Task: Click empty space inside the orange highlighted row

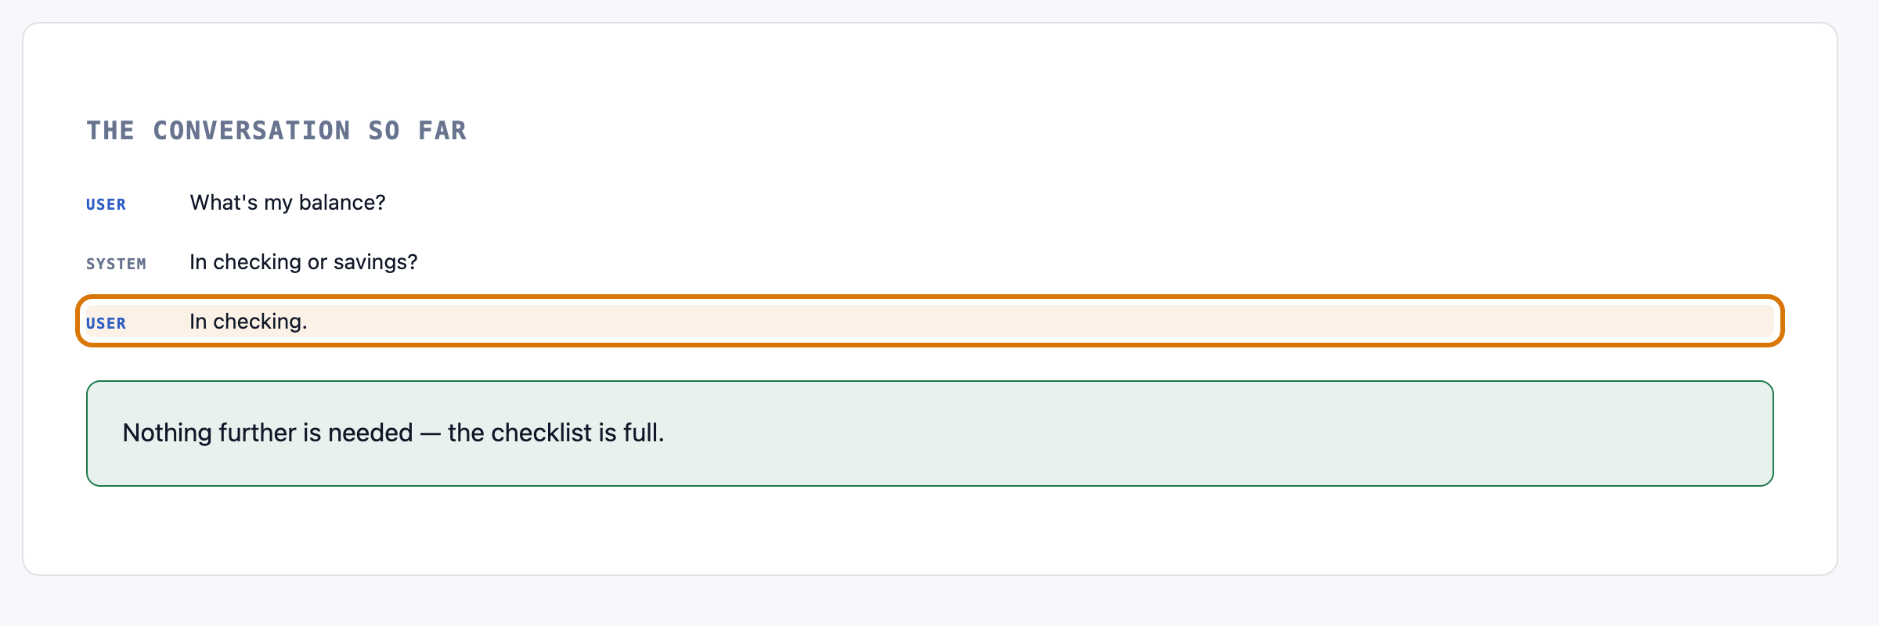Action: (1018, 322)
